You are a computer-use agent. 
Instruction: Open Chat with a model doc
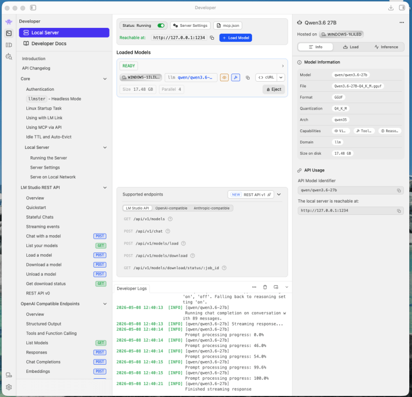[44, 236]
